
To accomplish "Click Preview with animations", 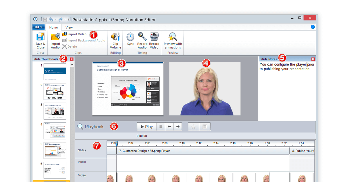I will pyautogui.click(x=173, y=41).
